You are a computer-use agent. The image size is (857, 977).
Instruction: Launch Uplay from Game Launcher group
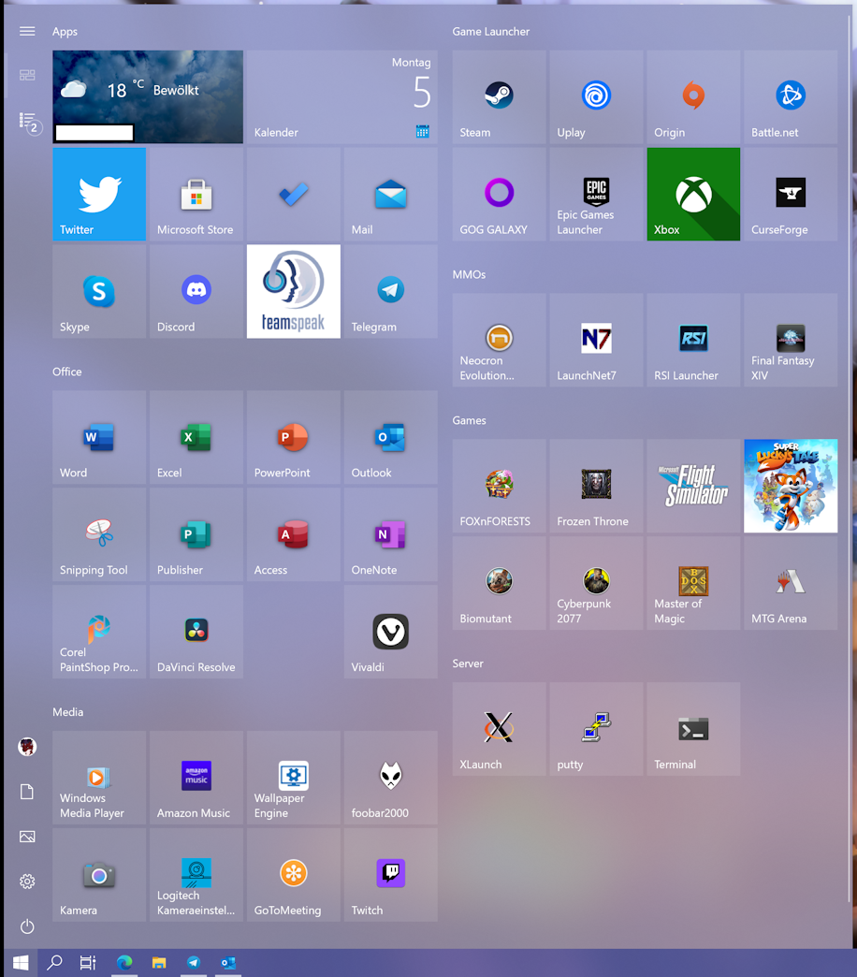click(596, 96)
